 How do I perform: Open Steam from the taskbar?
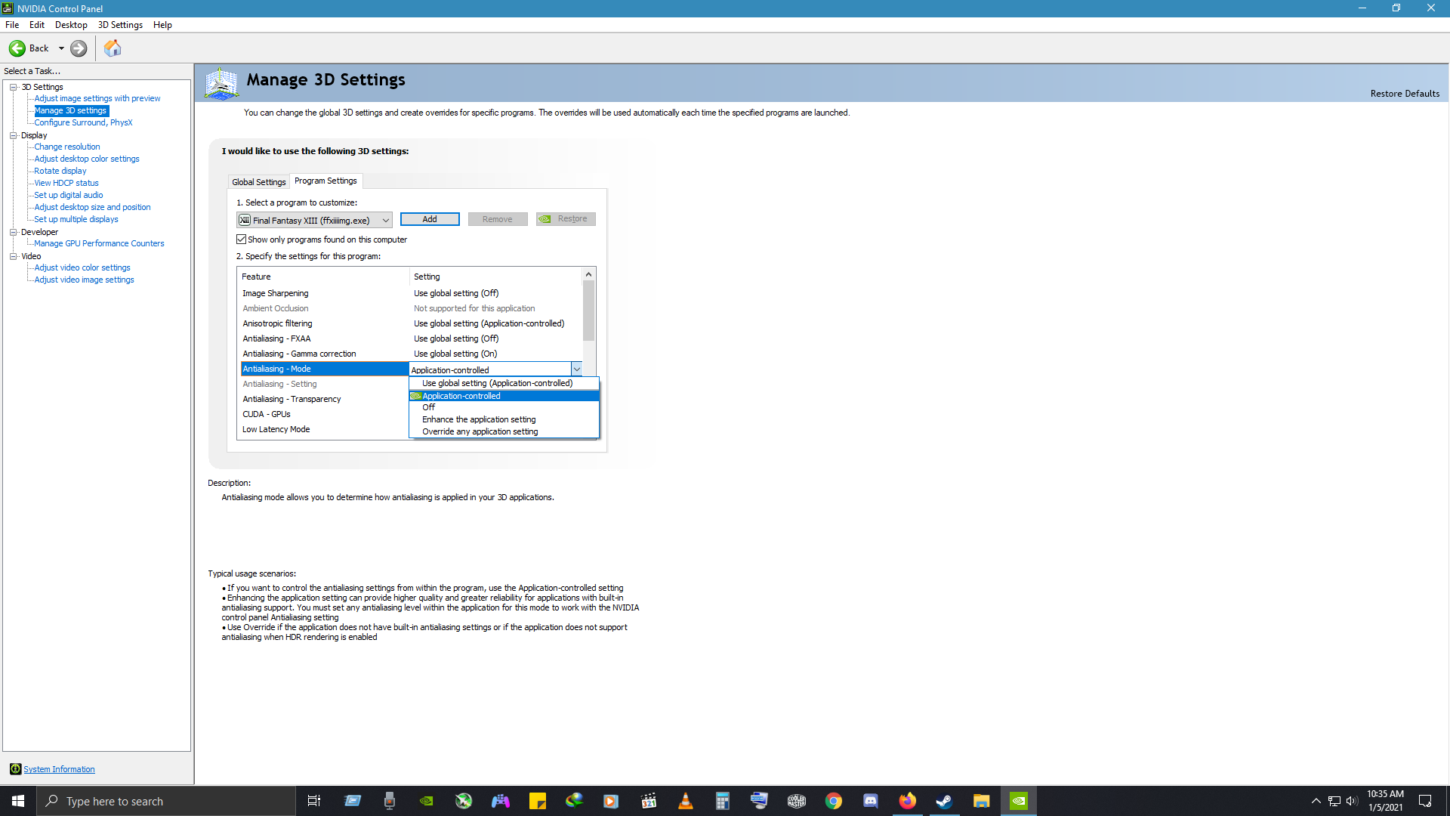tap(944, 801)
